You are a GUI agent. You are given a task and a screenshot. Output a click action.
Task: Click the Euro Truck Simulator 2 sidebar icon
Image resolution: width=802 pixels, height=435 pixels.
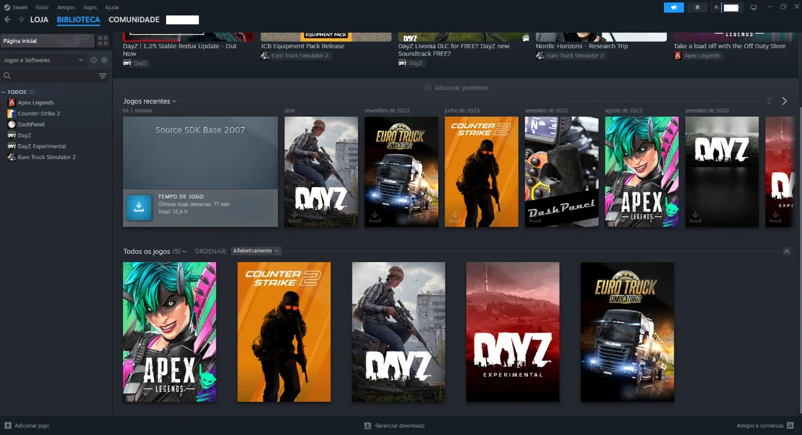(11, 157)
